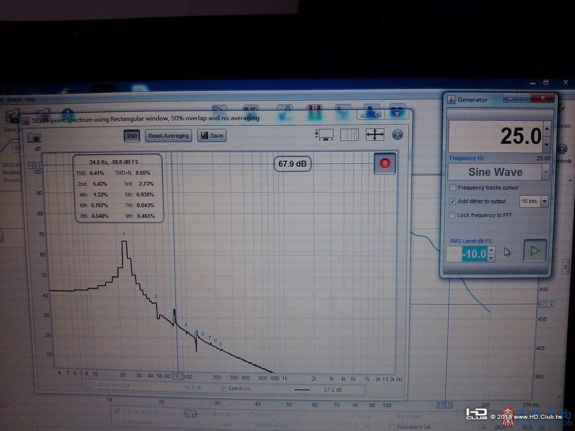Toggle the Spectrum trace checkbox
575x431 pixels.
pos(223,388)
